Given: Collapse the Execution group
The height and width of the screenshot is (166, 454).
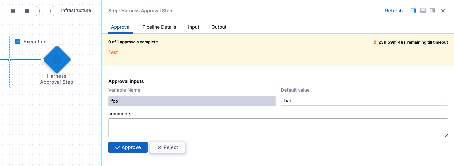Looking at the screenshot, I should pyautogui.click(x=18, y=42).
